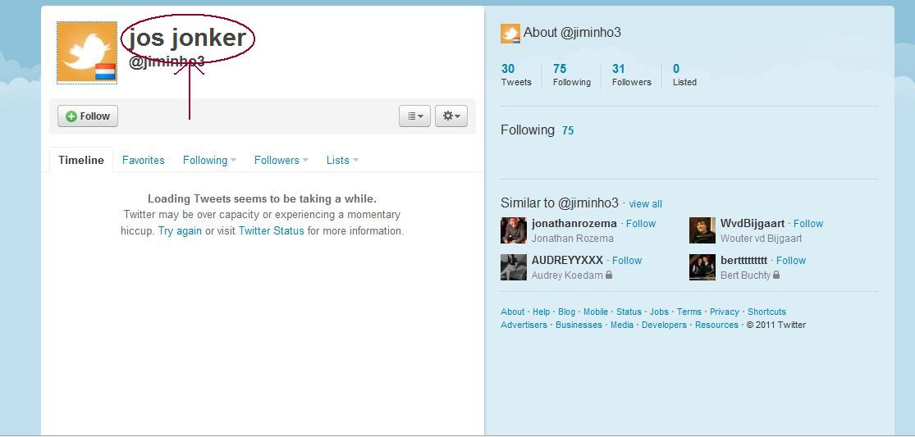Expand the Lists tab dropdown
The height and width of the screenshot is (437, 915).
(342, 160)
